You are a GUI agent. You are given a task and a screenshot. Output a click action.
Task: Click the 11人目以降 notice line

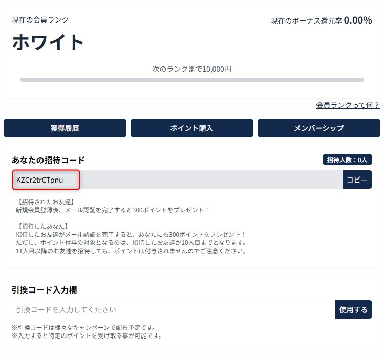[132, 251]
